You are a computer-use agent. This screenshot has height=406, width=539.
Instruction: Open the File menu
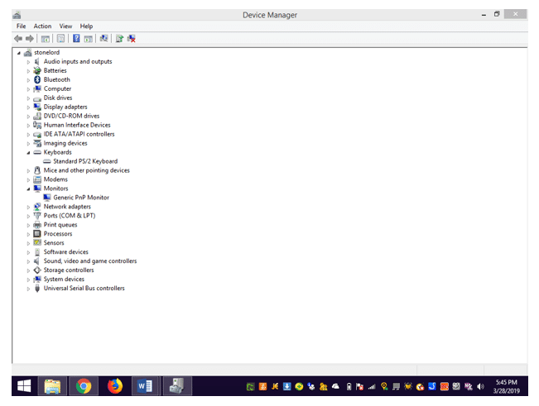click(21, 26)
